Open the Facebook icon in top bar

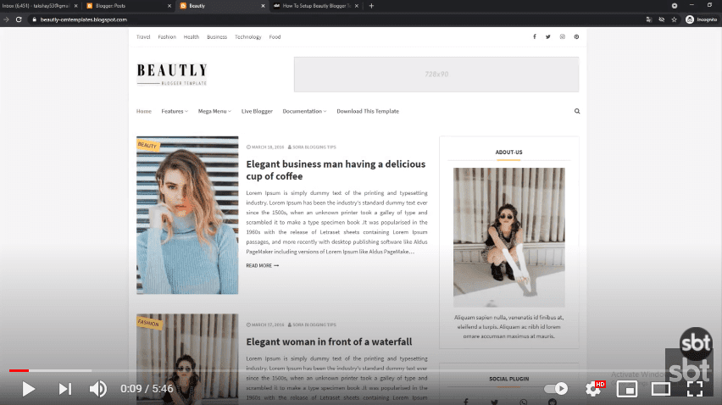[535, 36]
